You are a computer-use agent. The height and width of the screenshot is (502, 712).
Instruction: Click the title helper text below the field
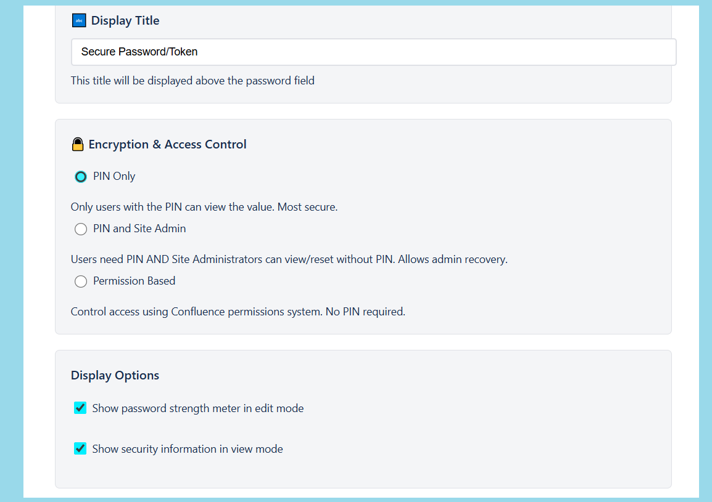click(192, 80)
